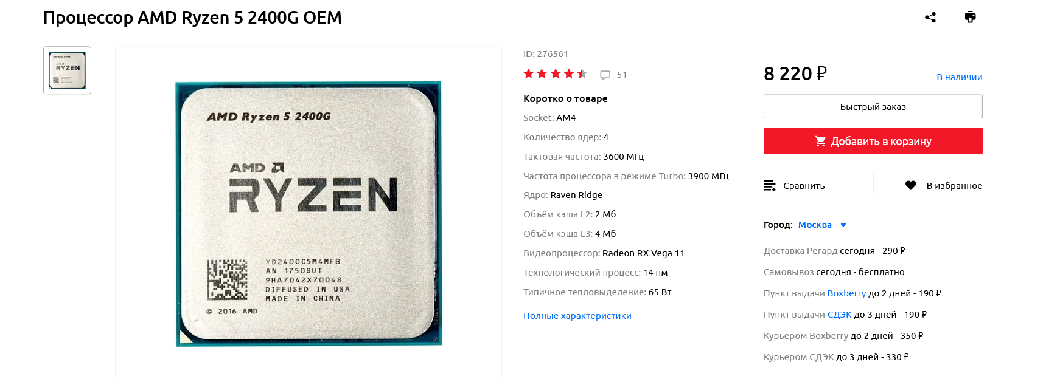Screen dimensions: 1046x382
Task: Add the product via Добавить в корзину
Action: click(x=873, y=141)
